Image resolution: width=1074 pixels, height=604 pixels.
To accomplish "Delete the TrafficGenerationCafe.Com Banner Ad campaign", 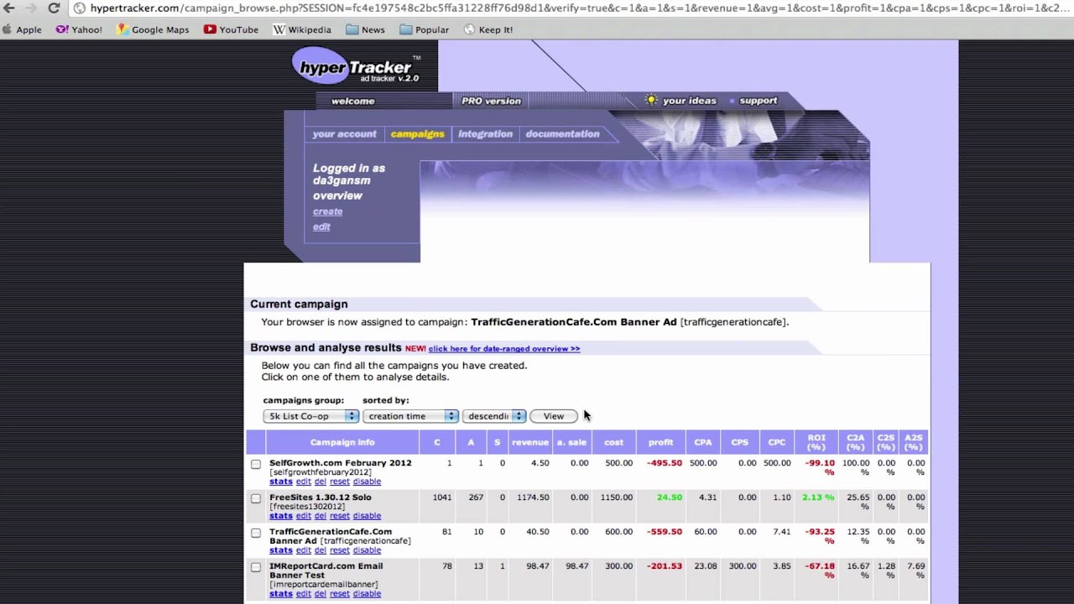I will coord(320,550).
